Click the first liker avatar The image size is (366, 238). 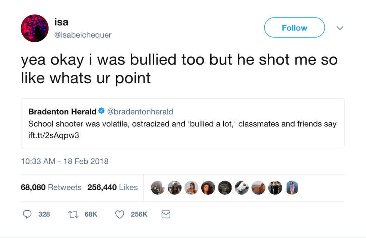[x=158, y=188]
